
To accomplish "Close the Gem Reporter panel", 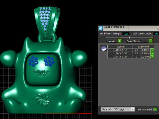I will point(158,28).
